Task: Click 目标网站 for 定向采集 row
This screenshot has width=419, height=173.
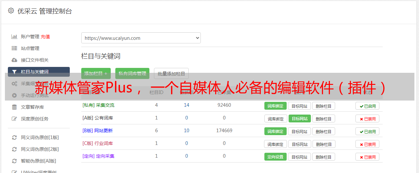Action: [299, 157]
